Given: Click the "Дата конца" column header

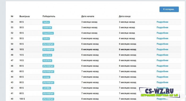Looking at the screenshot, I should 125,16.
